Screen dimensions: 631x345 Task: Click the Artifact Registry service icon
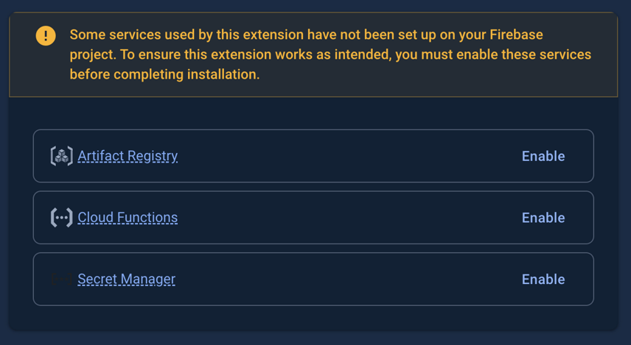pyautogui.click(x=61, y=156)
